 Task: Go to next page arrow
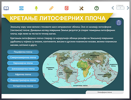coord(128,8)
